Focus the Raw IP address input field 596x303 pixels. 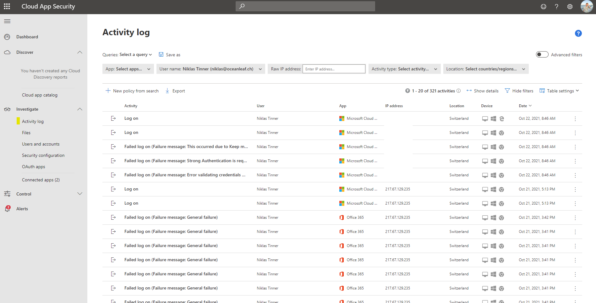coord(334,69)
